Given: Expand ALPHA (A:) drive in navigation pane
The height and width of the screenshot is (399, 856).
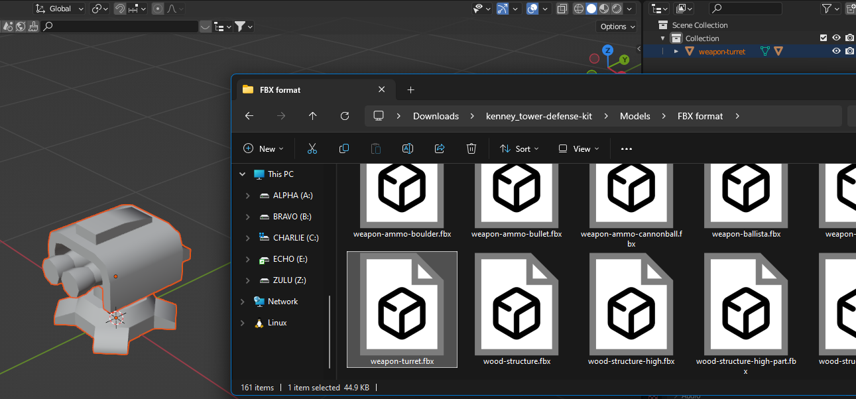Looking at the screenshot, I should [x=247, y=196].
